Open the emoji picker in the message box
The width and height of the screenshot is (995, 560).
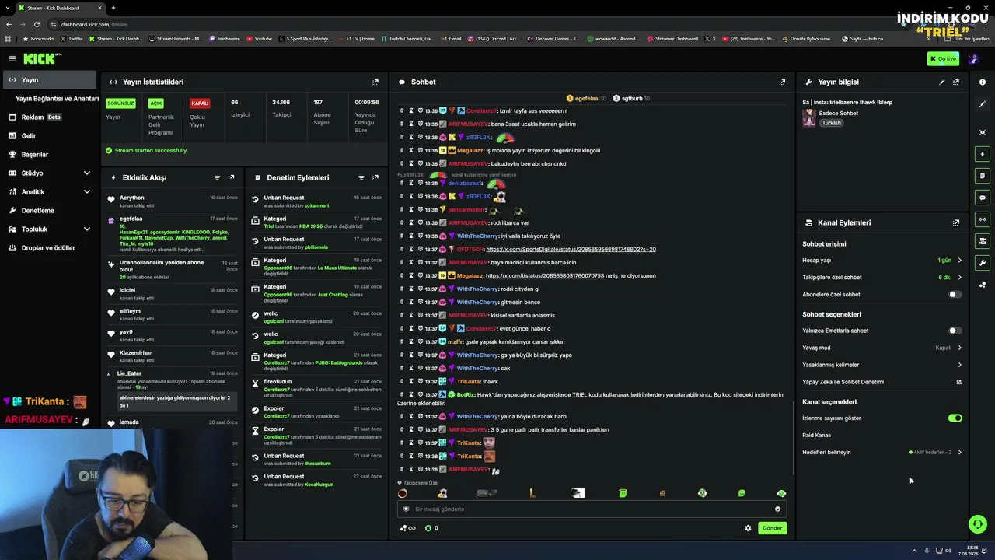point(777,509)
